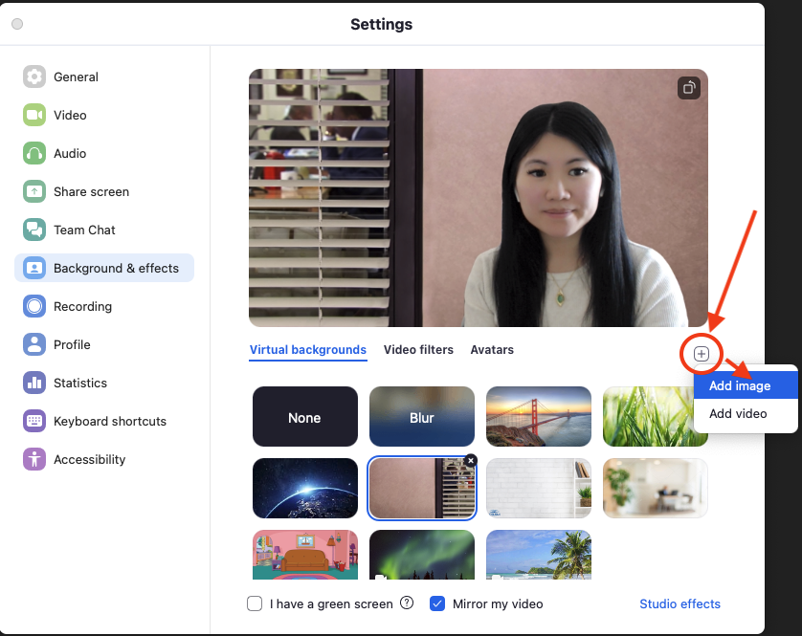The height and width of the screenshot is (636, 802).
Task: Select the Team Chat icon
Action: click(34, 230)
